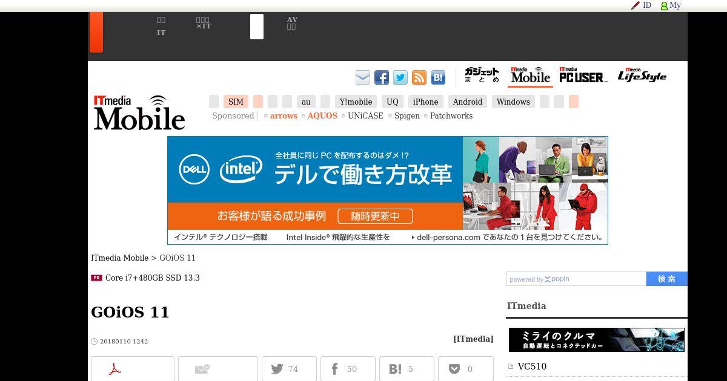Click the mail newsletter envelope icon

pos(363,77)
